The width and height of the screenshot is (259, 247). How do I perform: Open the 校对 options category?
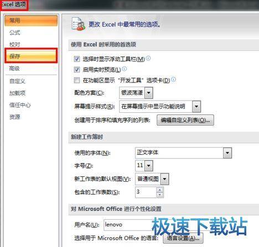pyautogui.click(x=15, y=44)
